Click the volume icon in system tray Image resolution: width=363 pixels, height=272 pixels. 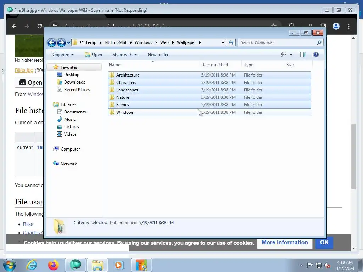coord(327,265)
